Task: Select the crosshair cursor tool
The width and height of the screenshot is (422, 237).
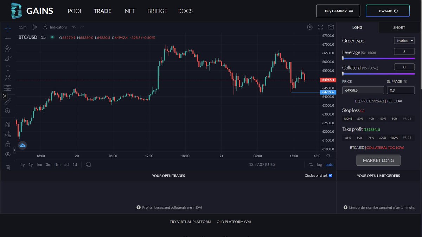Action: [x=8, y=28]
